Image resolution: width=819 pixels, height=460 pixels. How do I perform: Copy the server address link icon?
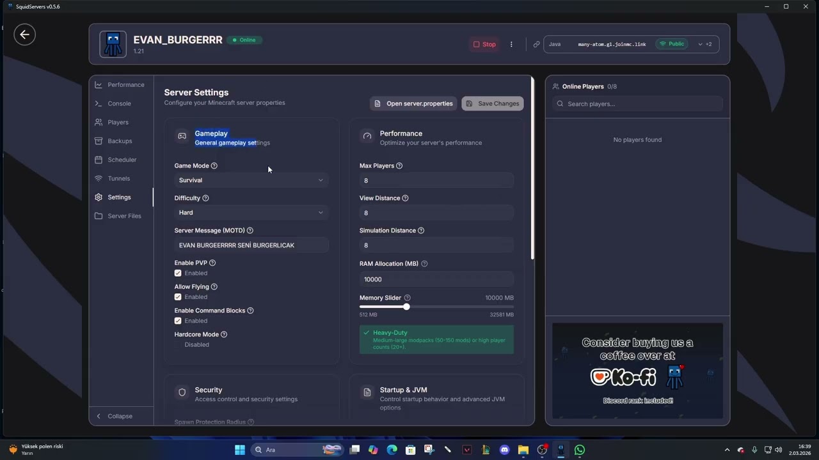tap(536, 44)
